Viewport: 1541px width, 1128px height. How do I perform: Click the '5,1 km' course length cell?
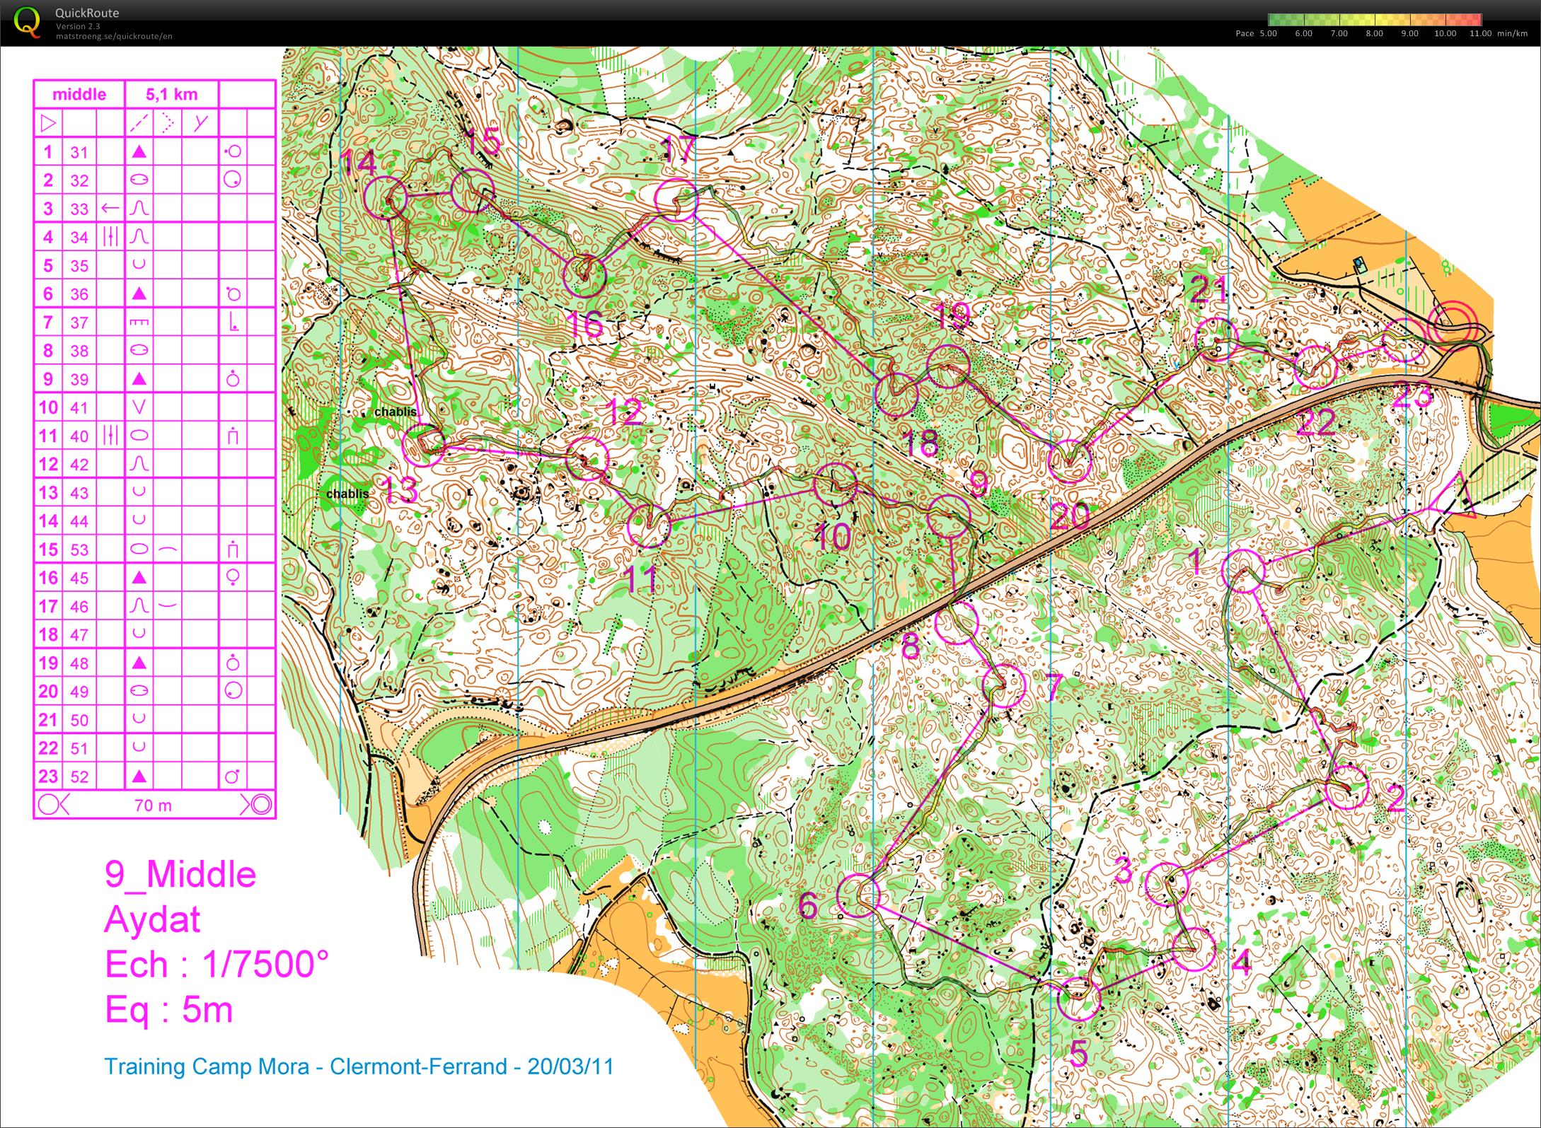pyautogui.click(x=172, y=94)
